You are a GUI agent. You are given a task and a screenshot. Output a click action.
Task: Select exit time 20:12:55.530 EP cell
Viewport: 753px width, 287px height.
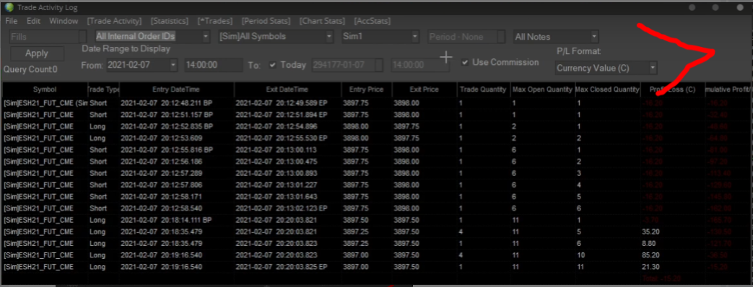287,138
